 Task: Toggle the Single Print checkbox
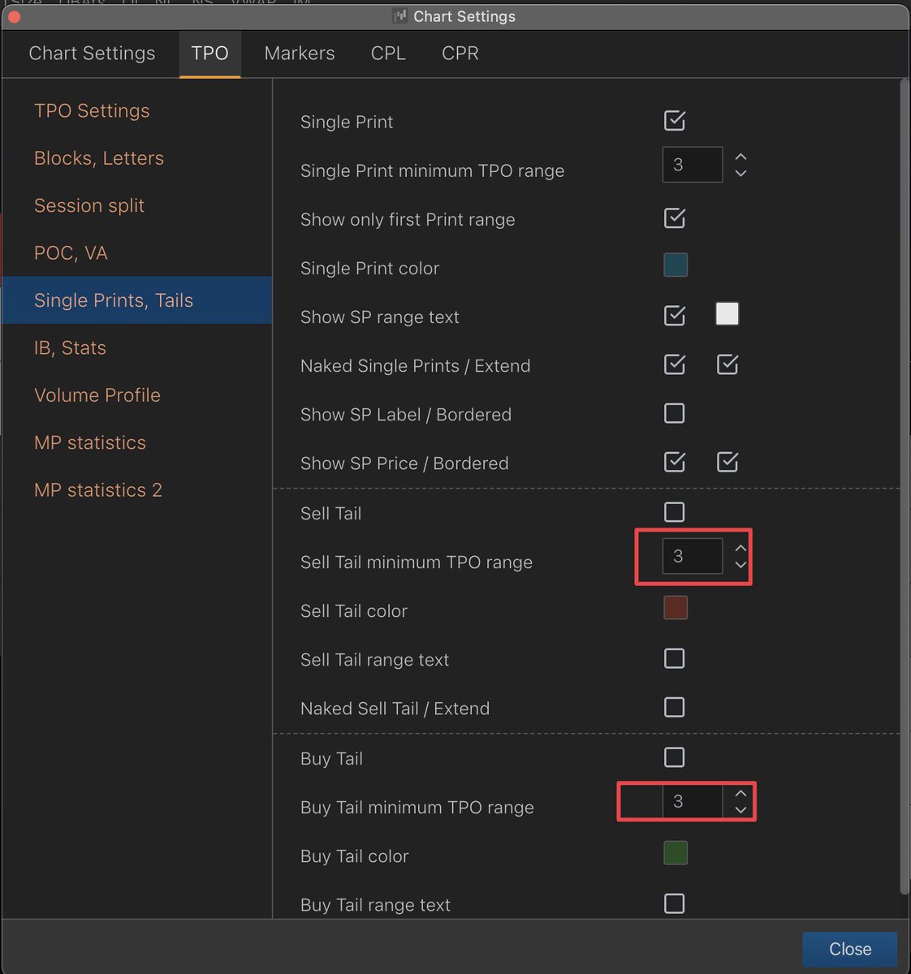coord(675,121)
